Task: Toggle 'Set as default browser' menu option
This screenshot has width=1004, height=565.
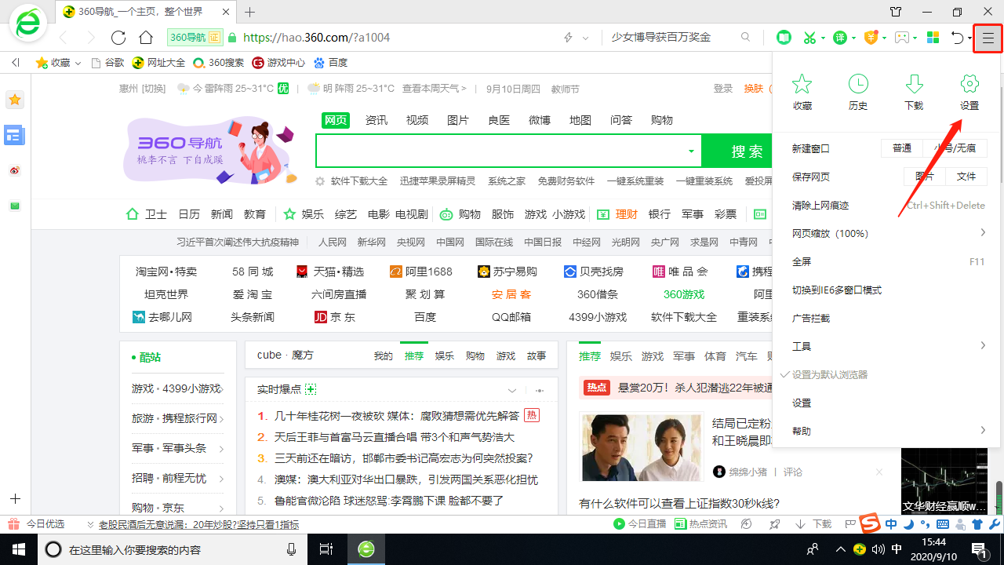Action: click(x=830, y=375)
